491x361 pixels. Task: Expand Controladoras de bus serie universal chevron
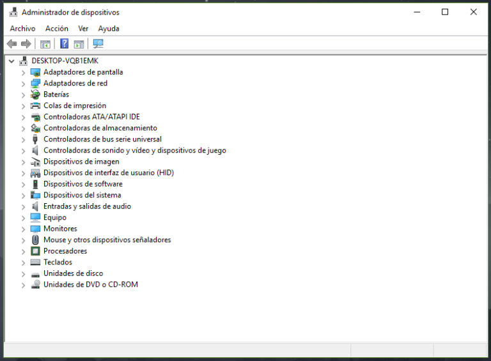click(x=23, y=140)
